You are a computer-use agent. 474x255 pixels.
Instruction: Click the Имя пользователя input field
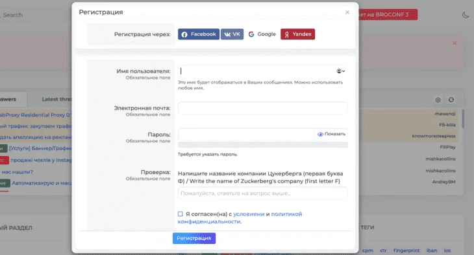(x=262, y=71)
